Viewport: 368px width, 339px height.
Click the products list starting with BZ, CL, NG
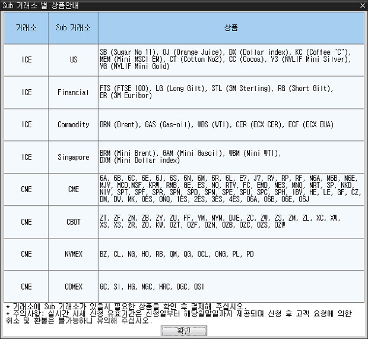[231, 254]
